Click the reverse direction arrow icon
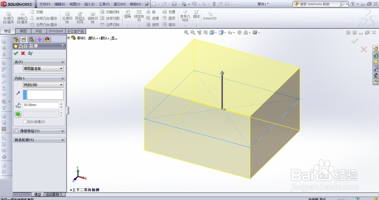Screen dimensions: 379x200 (x=18, y=93)
